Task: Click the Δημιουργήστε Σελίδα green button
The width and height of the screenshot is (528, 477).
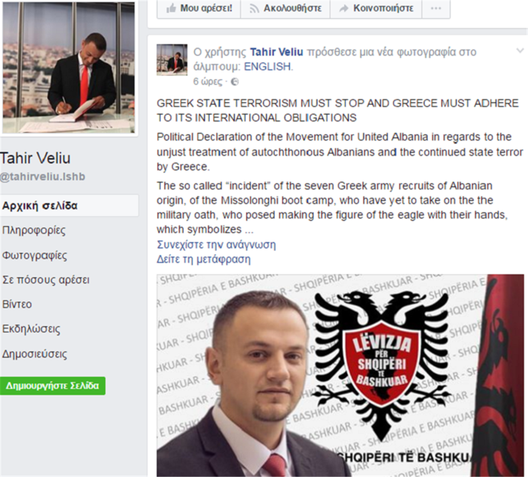Action: click(52, 386)
